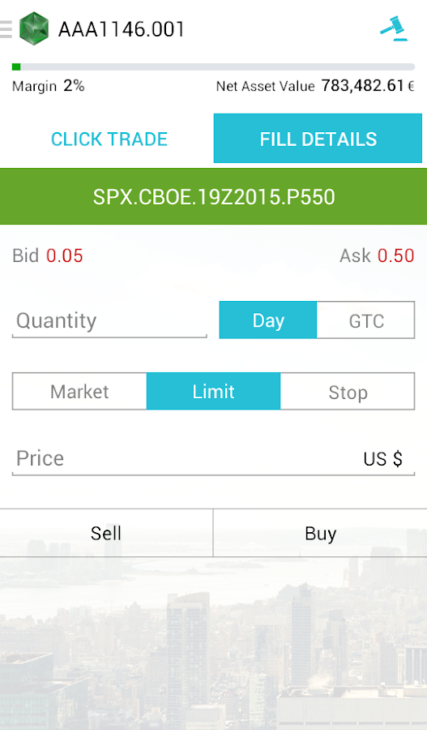This screenshot has height=730, width=427.
Task: Switch to the FILL DETAILS tab
Action: 318,139
